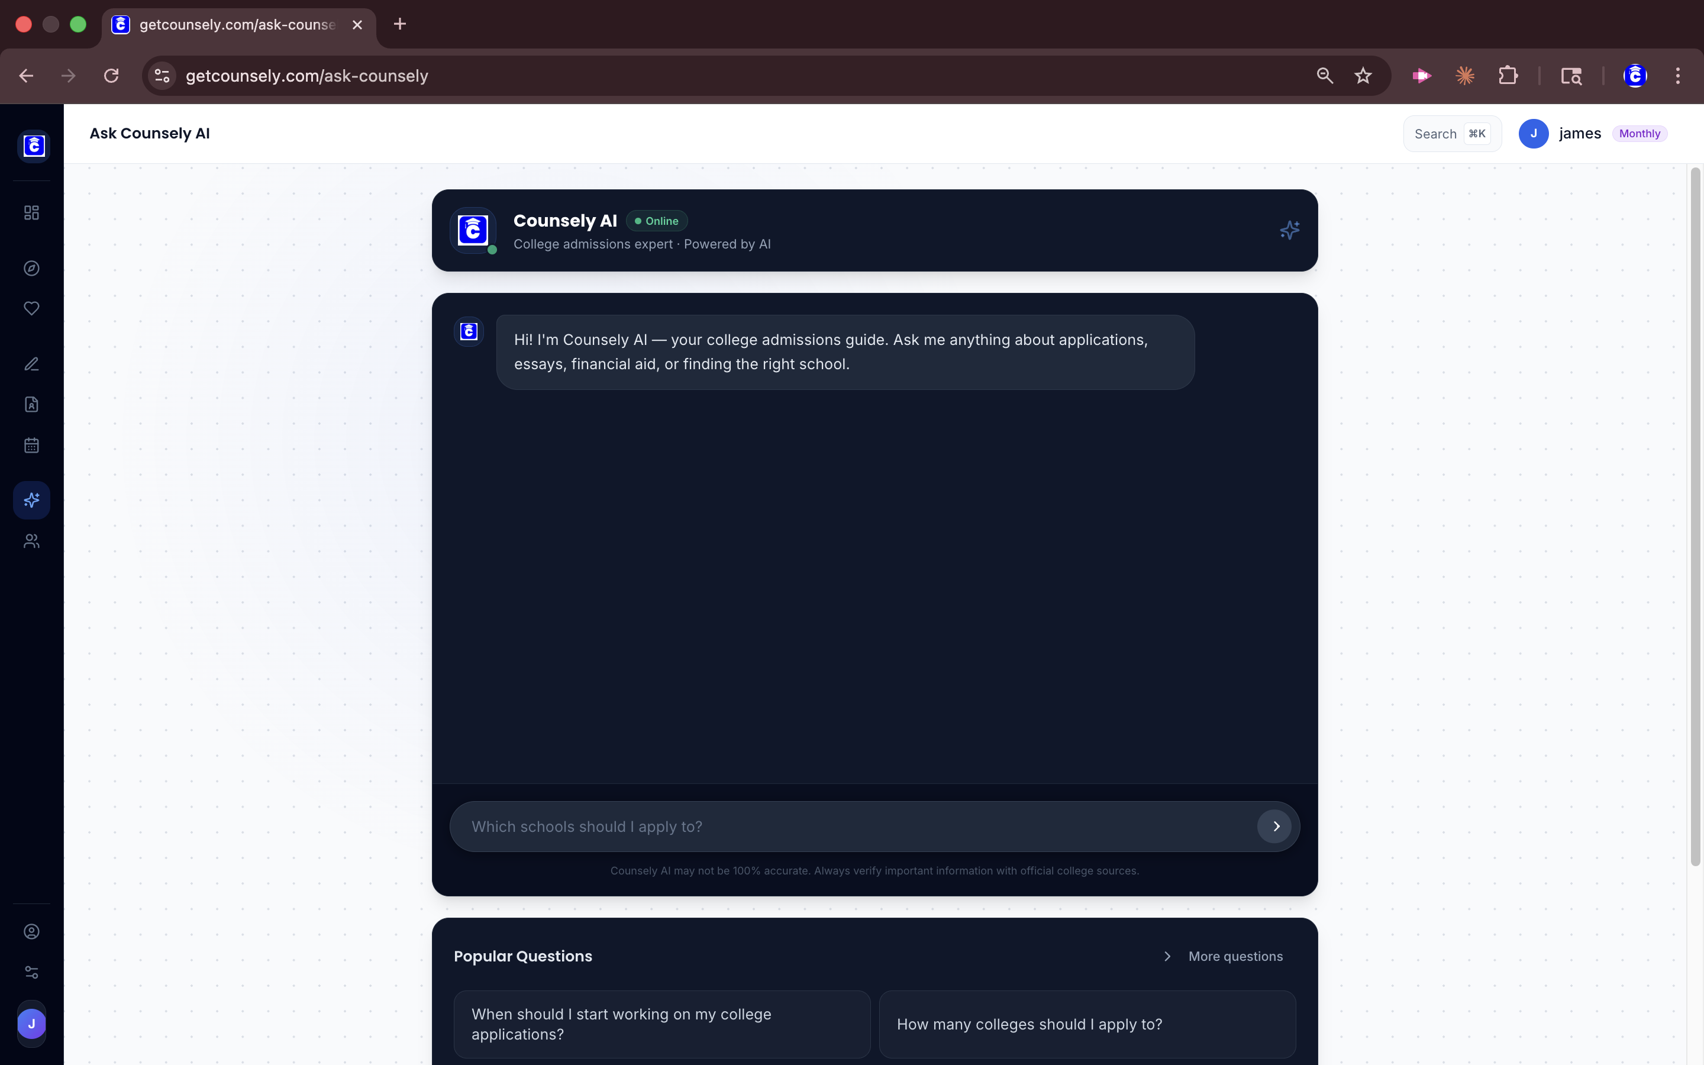Open the dashboard grid icon in the sidebar
Image resolution: width=1704 pixels, height=1065 pixels.
coord(31,212)
